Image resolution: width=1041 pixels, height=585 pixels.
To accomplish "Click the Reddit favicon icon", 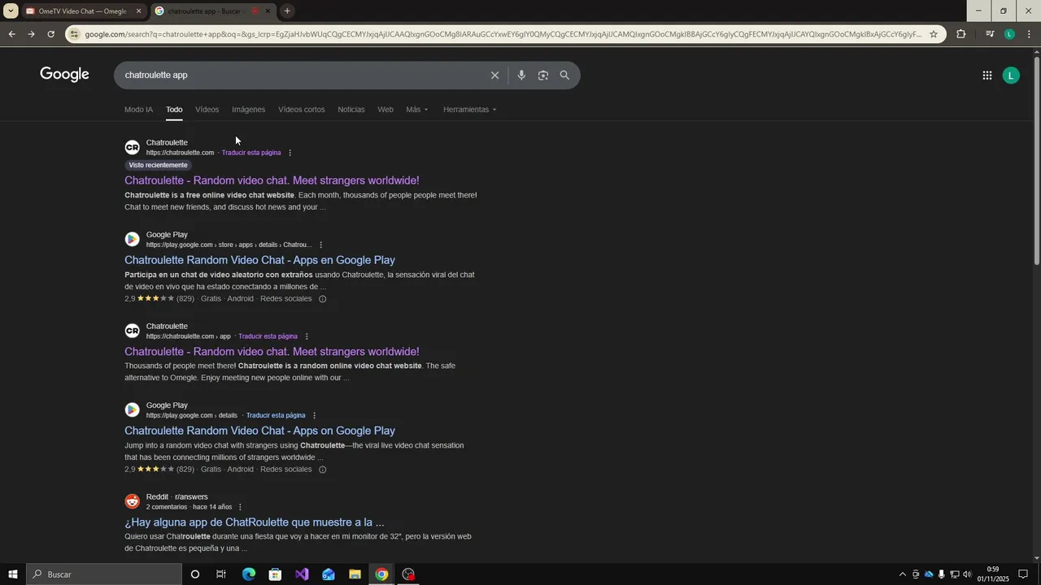I will click(x=132, y=501).
